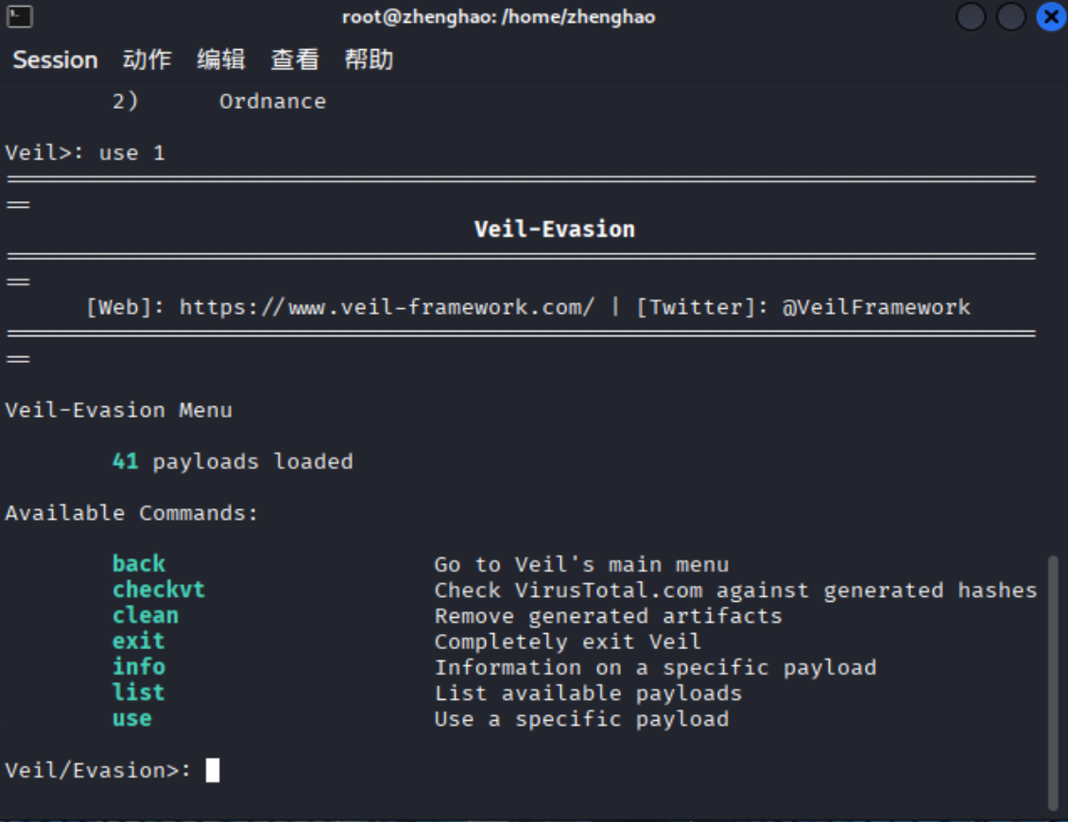Open the 帮助 menu
The width and height of the screenshot is (1068, 822).
(x=369, y=60)
